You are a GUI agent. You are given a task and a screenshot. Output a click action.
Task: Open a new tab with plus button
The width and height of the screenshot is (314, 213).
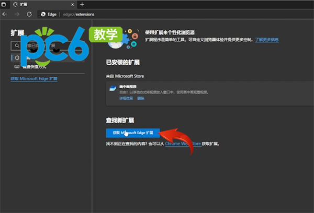click(82, 4)
